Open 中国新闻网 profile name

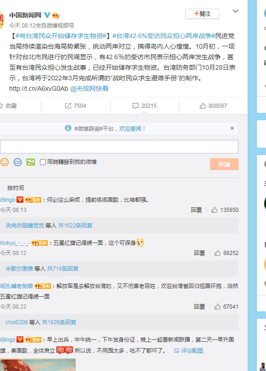click(25, 16)
